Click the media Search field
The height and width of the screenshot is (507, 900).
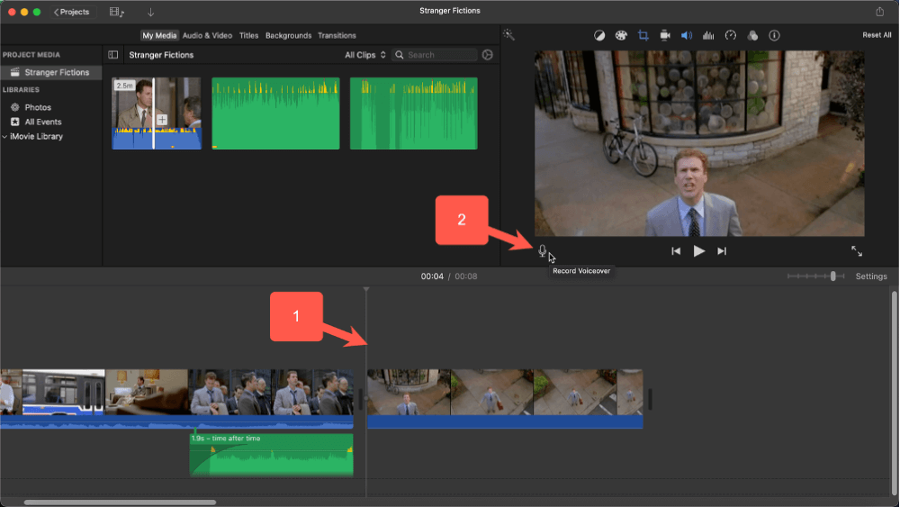[435, 55]
